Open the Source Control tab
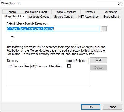 63,17
